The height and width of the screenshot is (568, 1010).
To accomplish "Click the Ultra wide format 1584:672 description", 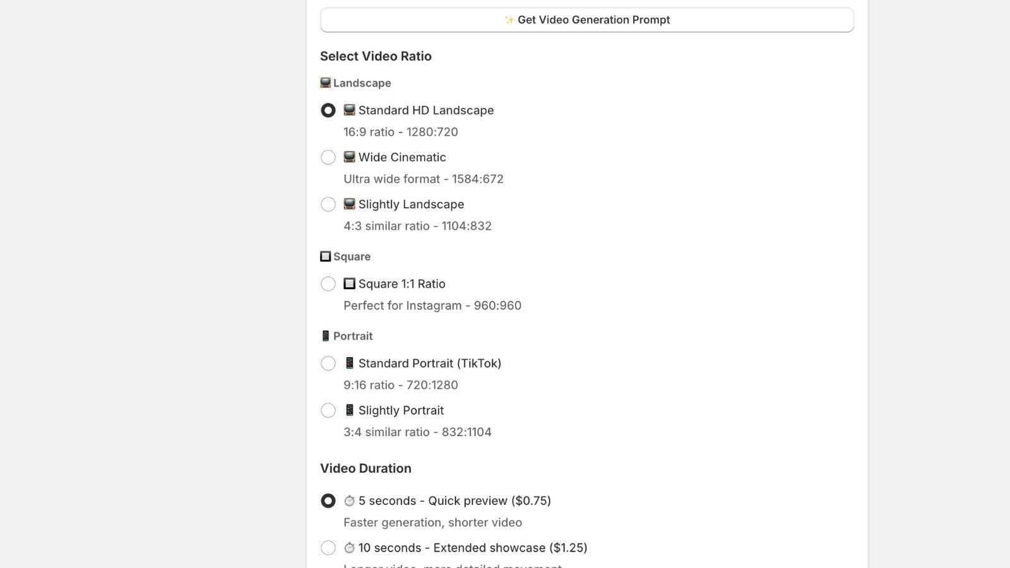I will (x=424, y=179).
